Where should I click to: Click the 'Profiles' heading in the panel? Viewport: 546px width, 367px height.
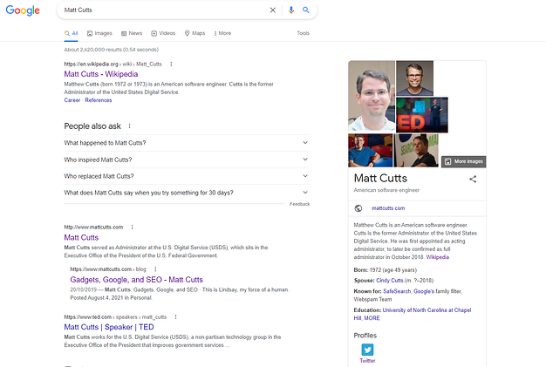[x=365, y=336]
